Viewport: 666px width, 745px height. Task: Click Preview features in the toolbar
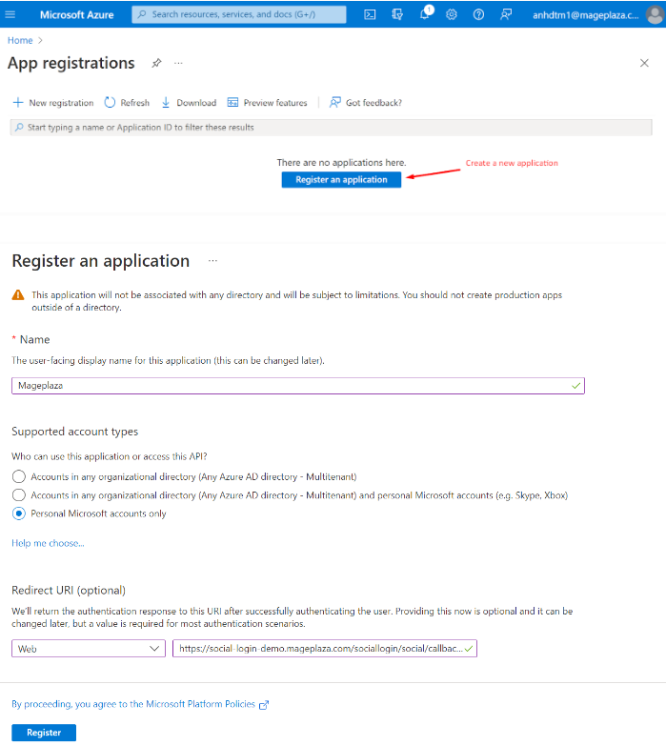click(x=267, y=103)
